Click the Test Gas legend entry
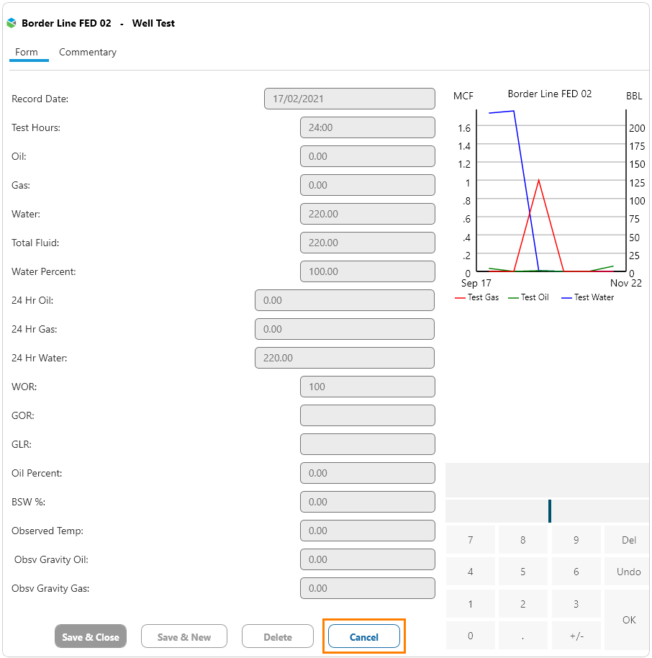652x658 pixels. coord(477,297)
